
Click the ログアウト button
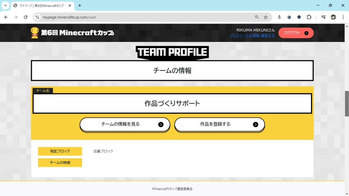click(296, 33)
